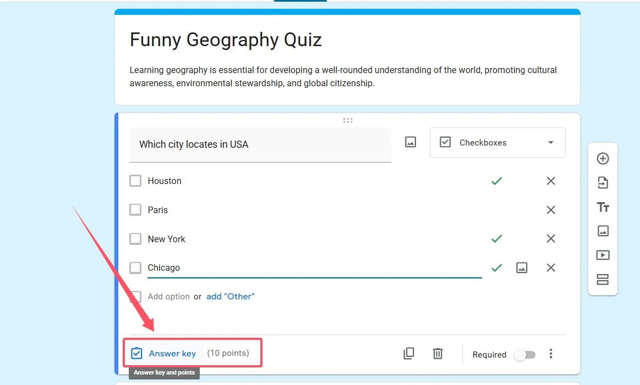Add image to the question title
Image resolution: width=640 pixels, height=385 pixels.
pyautogui.click(x=411, y=142)
